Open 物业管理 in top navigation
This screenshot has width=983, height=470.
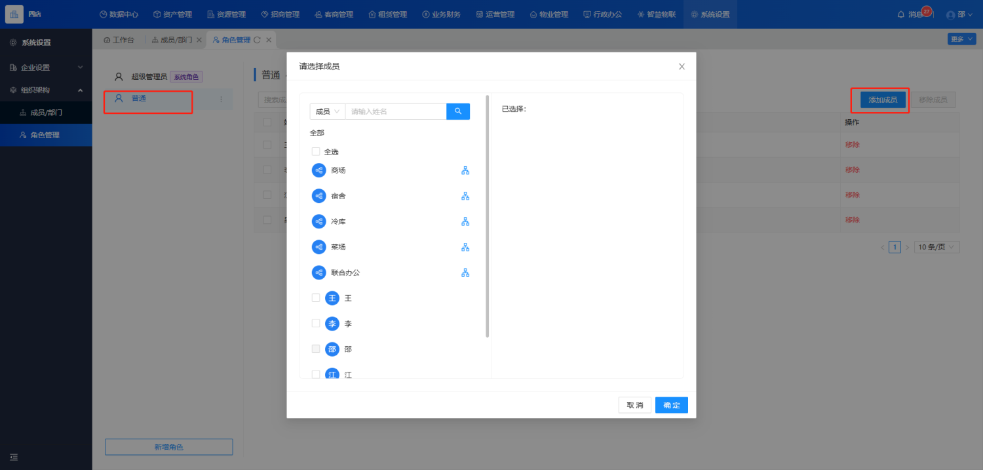[x=549, y=14]
